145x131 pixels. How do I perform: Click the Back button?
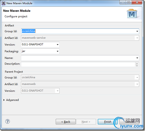[65, 122]
